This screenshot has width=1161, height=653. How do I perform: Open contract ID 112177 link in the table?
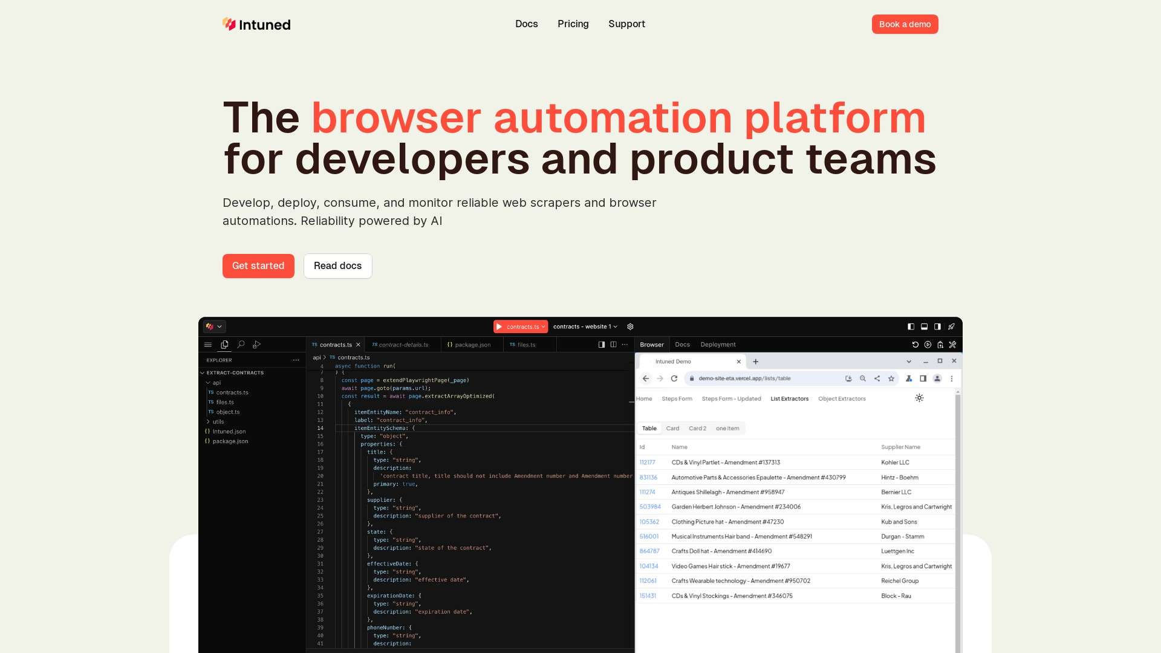(x=647, y=463)
